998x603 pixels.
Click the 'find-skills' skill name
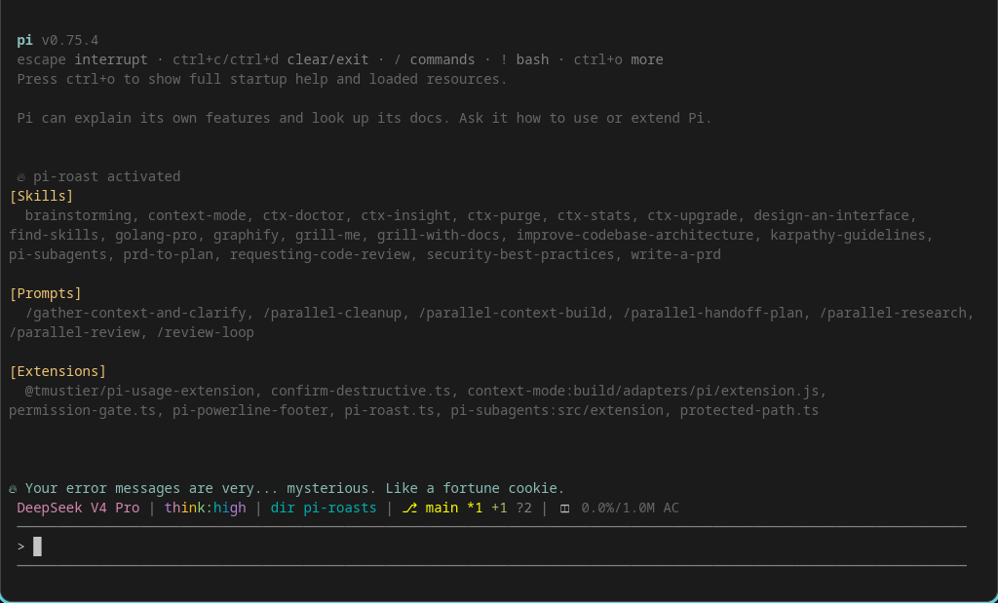tap(54, 236)
